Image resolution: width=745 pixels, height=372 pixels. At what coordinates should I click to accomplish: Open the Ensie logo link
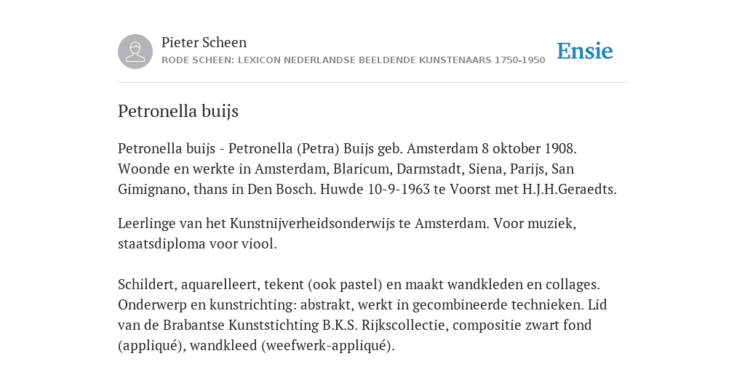pyautogui.click(x=585, y=52)
